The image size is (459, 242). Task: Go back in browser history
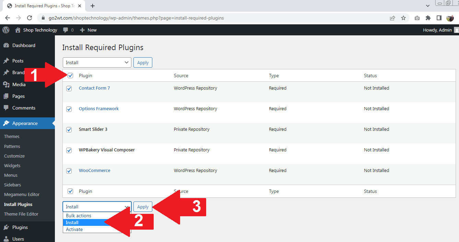(x=8, y=18)
